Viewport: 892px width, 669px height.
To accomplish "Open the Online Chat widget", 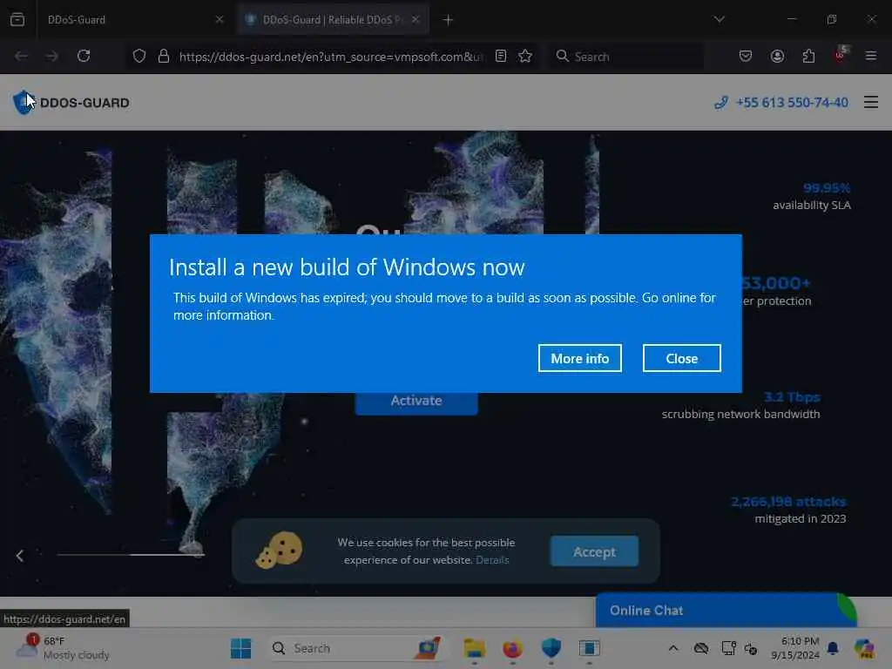I will point(726,611).
